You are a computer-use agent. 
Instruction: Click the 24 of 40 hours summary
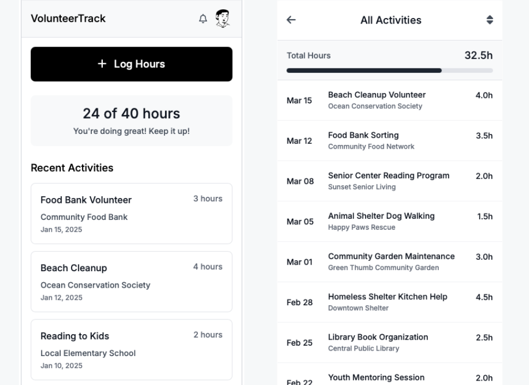tap(132, 120)
